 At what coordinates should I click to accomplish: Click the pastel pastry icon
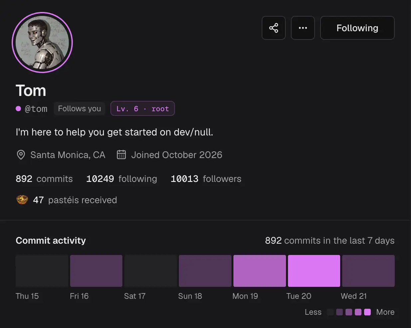pyautogui.click(x=22, y=200)
